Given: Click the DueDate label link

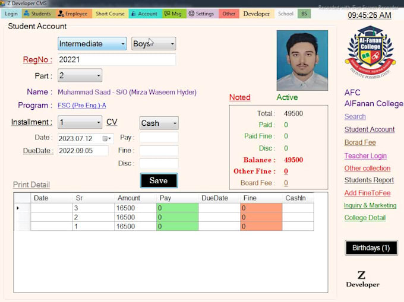Looking at the screenshot, I should tap(38, 151).
